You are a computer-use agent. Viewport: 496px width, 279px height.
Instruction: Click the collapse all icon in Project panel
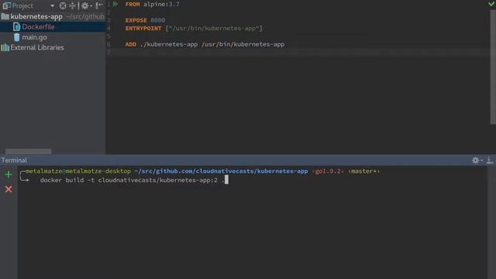pos(73,5)
